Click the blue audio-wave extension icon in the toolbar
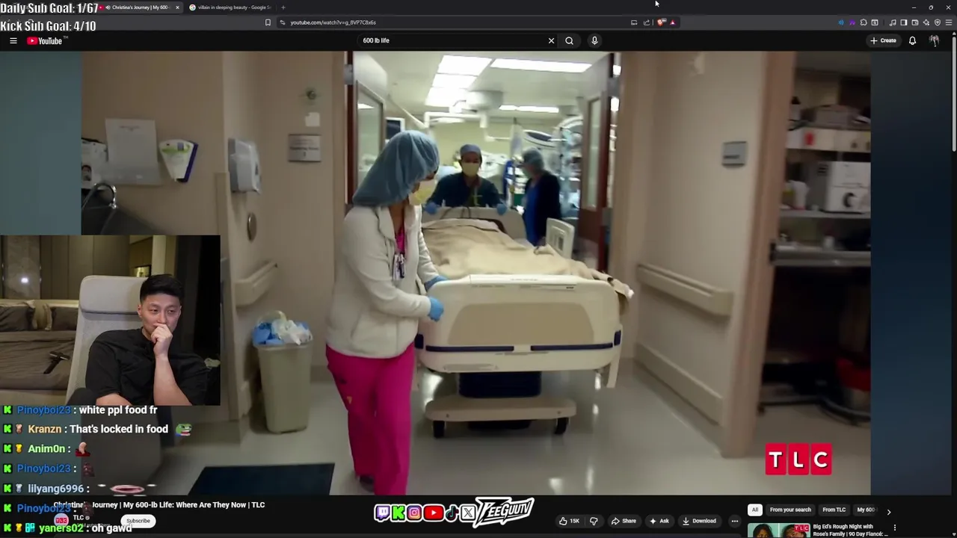 point(841,22)
